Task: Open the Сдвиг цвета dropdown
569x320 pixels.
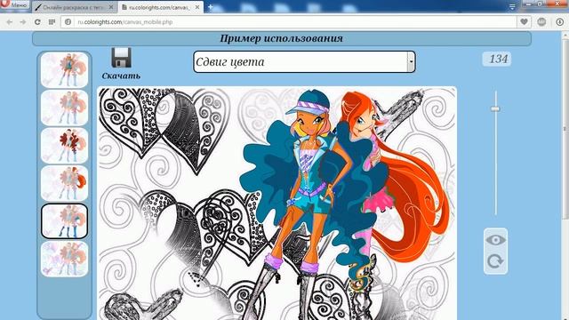Action: [304, 61]
